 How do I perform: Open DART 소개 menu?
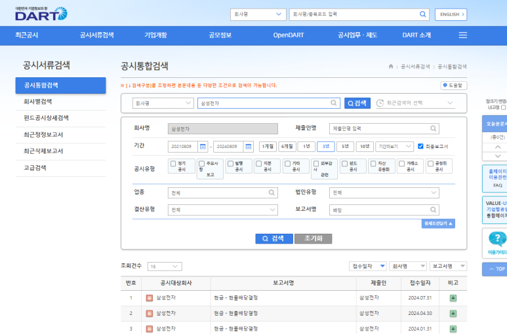(416, 35)
